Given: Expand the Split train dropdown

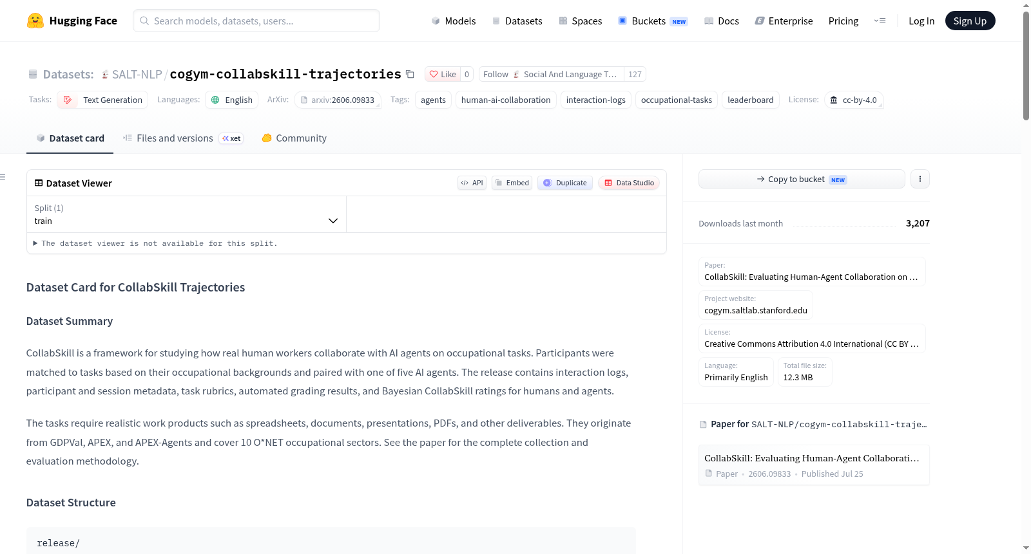Looking at the screenshot, I should click(187, 214).
